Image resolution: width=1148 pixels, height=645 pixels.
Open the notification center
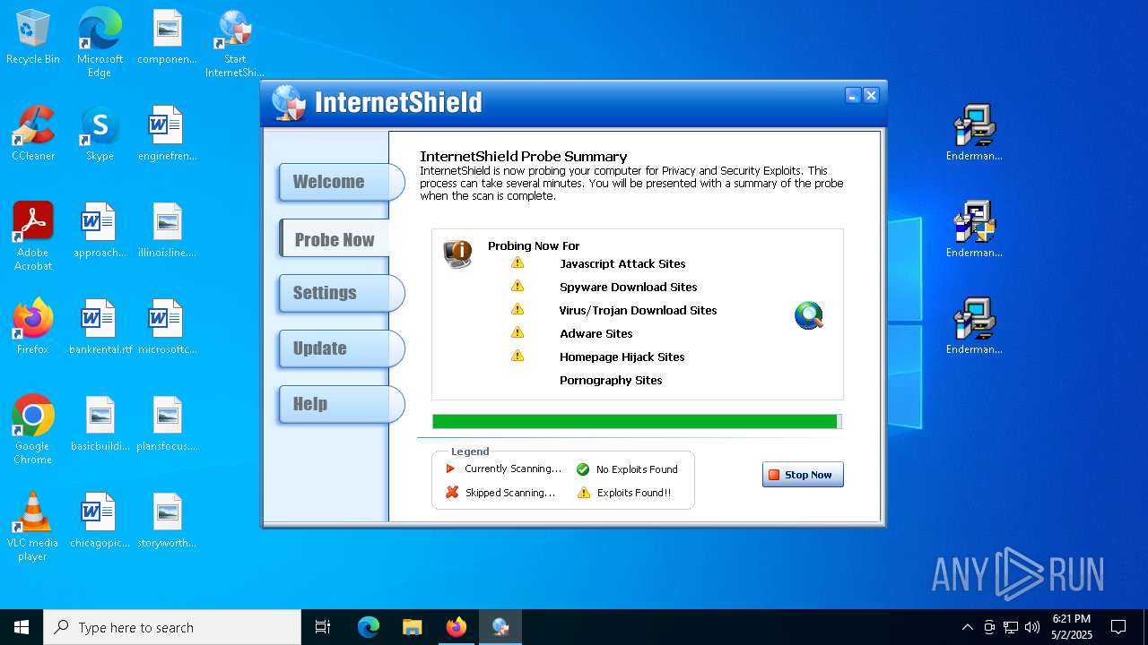[1118, 627]
